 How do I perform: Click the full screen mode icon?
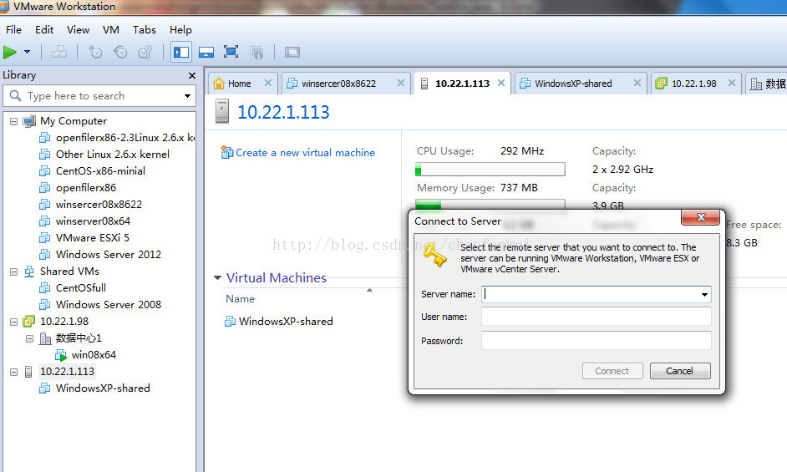coord(231,52)
